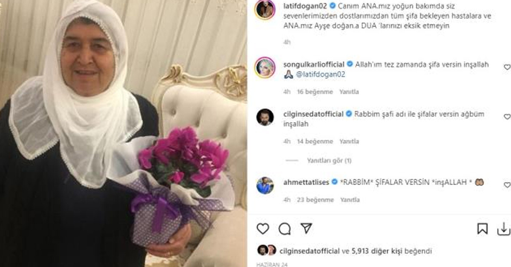511x267 pixels.
Task: Like the post with heart icon
Action: click(x=263, y=229)
